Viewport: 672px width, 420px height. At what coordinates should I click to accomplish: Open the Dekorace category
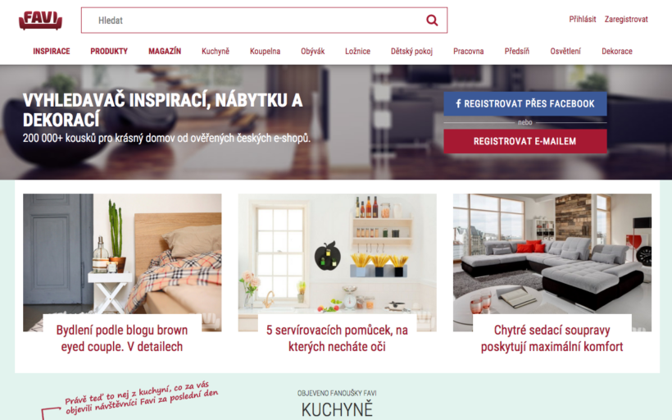[x=617, y=51]
